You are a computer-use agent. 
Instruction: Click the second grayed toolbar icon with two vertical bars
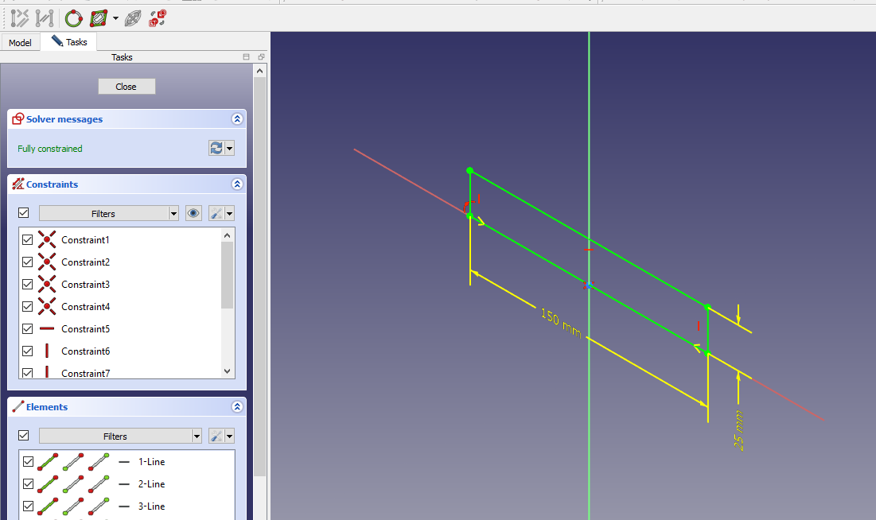[45, 18]
